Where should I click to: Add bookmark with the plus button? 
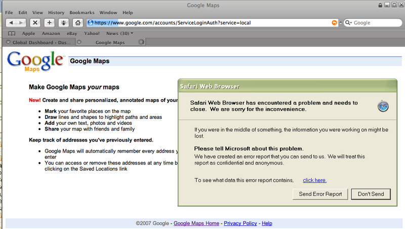pos(49,23)
